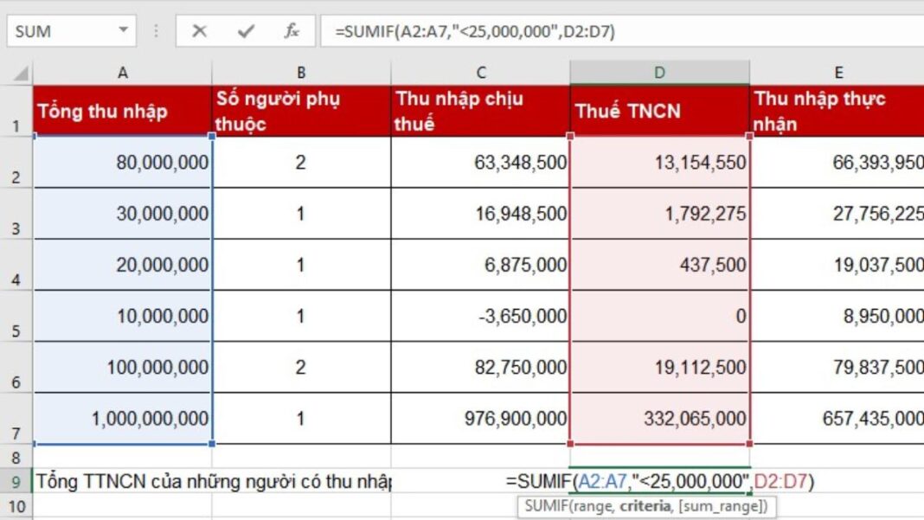Select column D header
924x520 pixels.
tap(659, 74)
